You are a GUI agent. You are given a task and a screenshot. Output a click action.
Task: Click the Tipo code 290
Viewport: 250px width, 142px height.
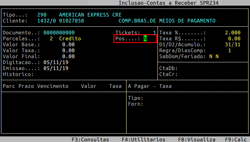(42, 15)
